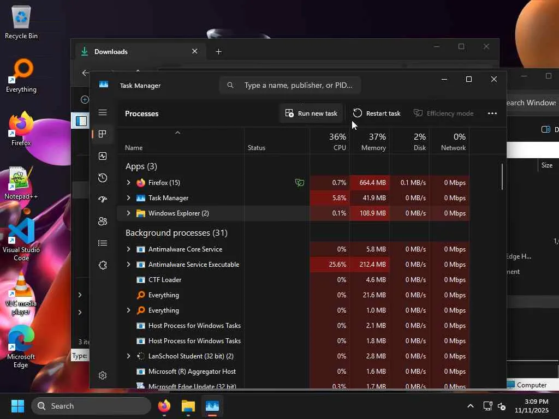This screenshot has height=419, width=559.
Task: Select the Microsoft Edge desktop shortcut
Action: pos(21,347)
